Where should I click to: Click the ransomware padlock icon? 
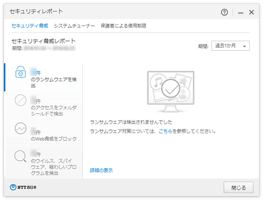21,72
